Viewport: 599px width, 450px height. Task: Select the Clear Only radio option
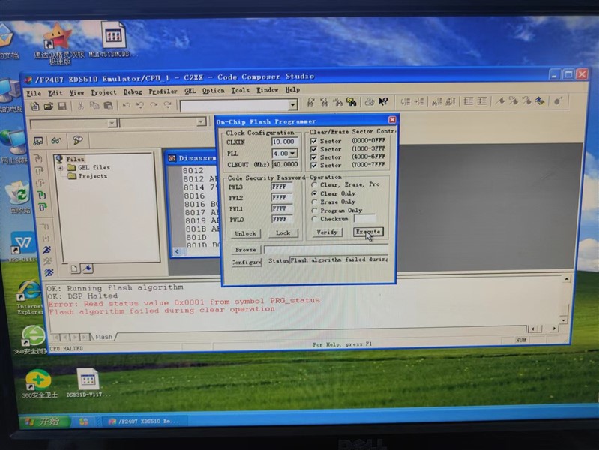click(314, 193)
